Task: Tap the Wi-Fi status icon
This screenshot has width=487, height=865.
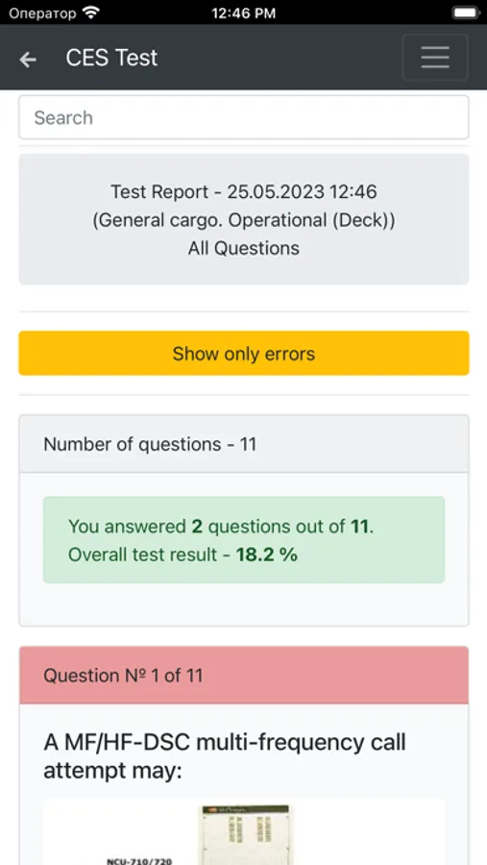Action: [x=90, y=12]
